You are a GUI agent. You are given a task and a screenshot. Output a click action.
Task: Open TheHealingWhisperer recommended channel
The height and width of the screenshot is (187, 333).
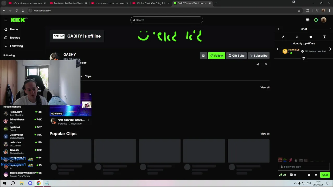(22, 174)
